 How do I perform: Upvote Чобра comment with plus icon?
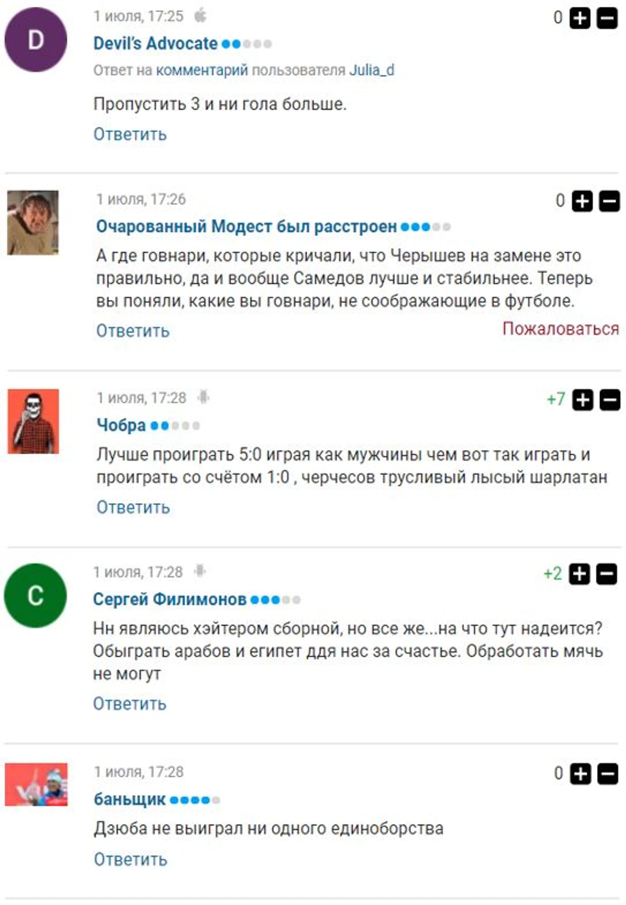point(583,400)
